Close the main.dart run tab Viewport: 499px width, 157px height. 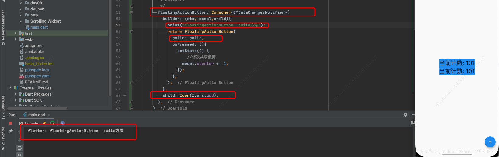pyautogui.click(x=49, y=115)
